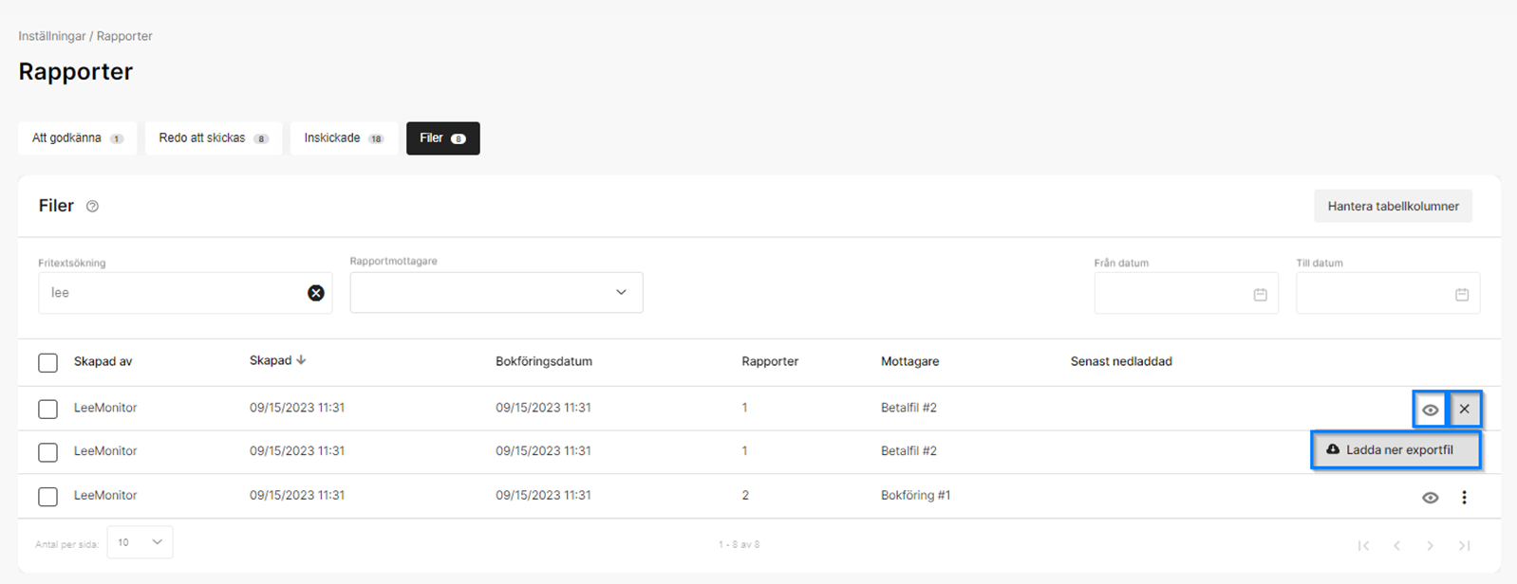Open the Till datum calendar picker
The height and width of the screenshot is (584, 1517).
[1462, 295]
